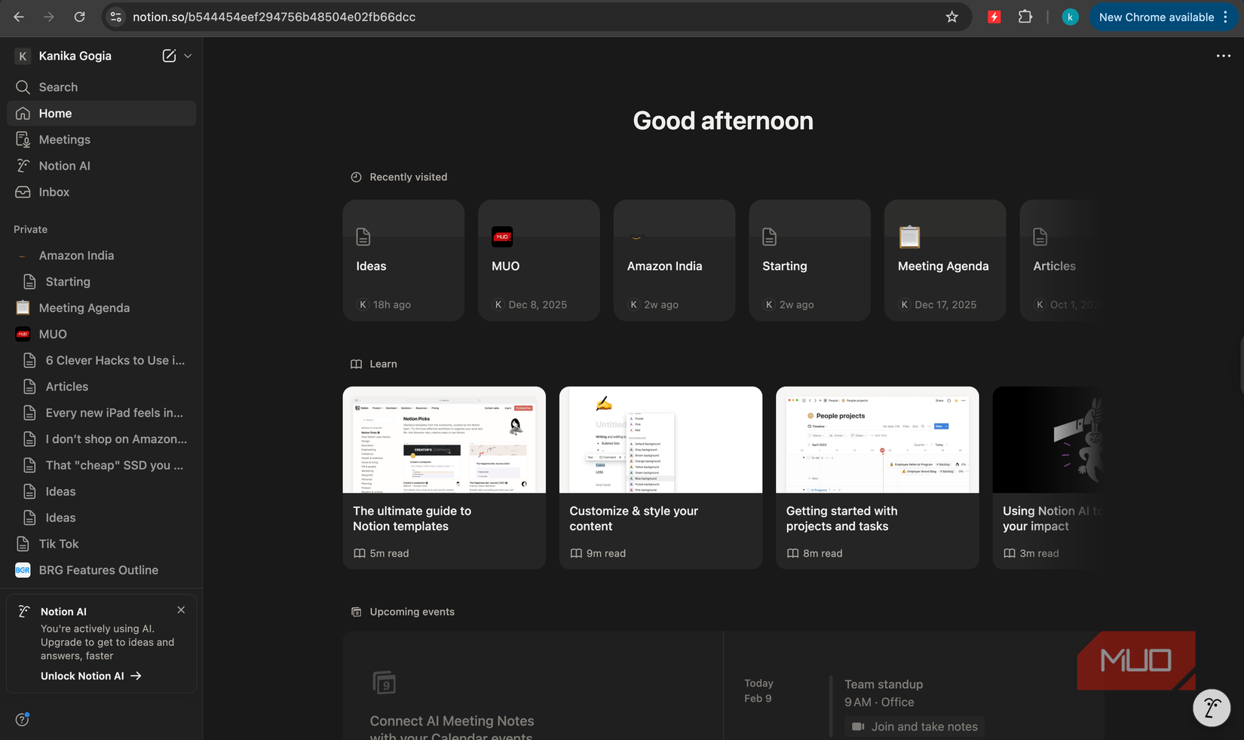1244x740 pixels.
Task: Dismiss the Notion AI upgrade popup
Action: tap(181, 610)
